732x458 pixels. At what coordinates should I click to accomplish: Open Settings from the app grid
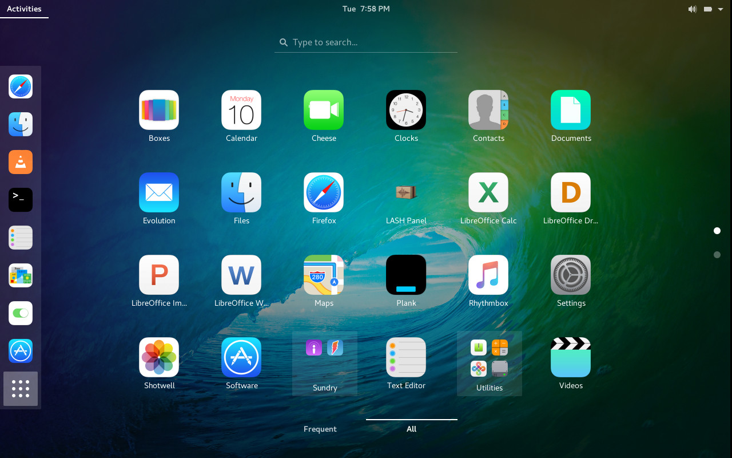pos(571,275)
